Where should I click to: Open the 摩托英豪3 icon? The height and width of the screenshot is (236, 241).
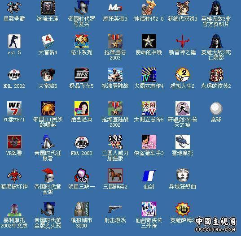point(115,7)
